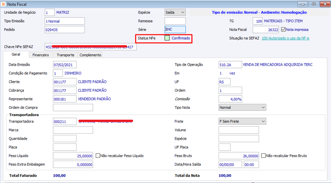The height and width of the screenshot is (183, 332).
Task: Click the Placa input field
Action: [x=64, y=147]
